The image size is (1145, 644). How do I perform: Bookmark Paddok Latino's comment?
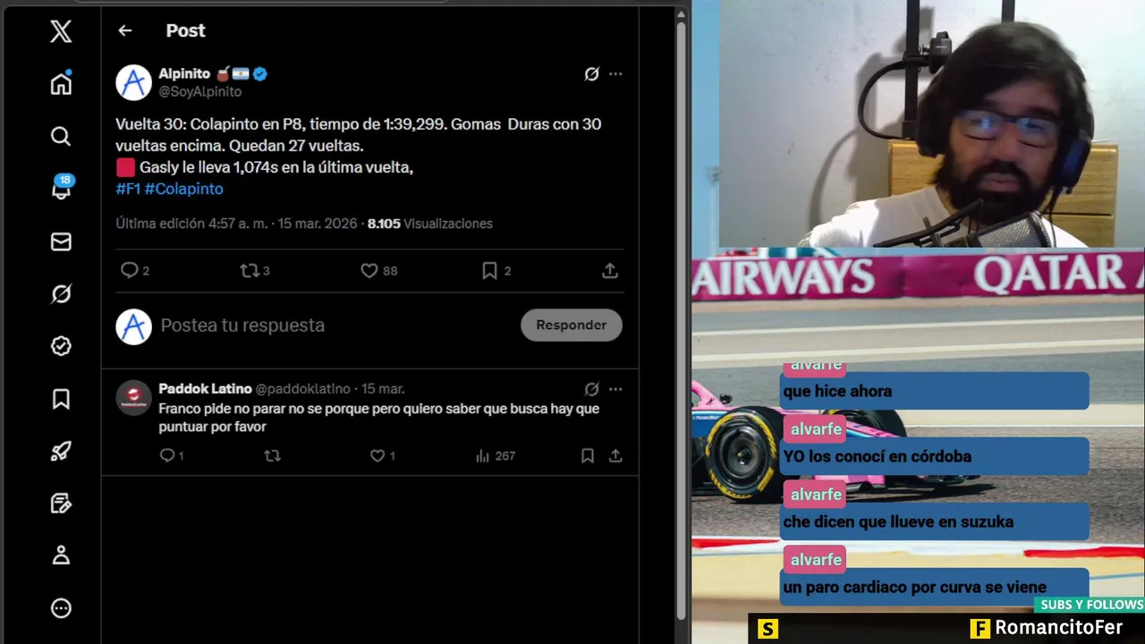point(588,456)
